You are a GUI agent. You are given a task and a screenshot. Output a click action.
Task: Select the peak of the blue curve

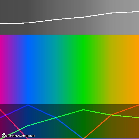coord(28,105)
